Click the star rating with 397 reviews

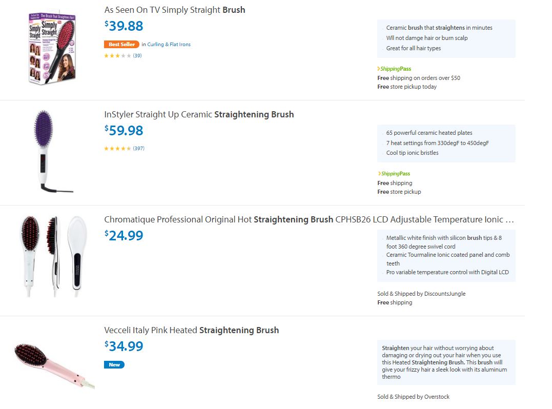click(118, 149)
